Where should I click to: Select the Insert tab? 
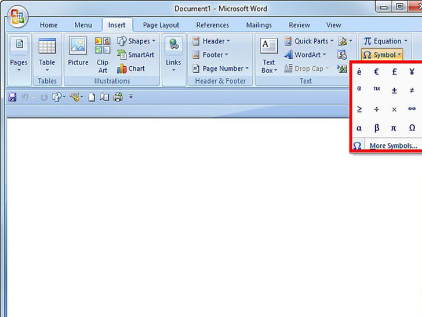click(x=117, y=25)
